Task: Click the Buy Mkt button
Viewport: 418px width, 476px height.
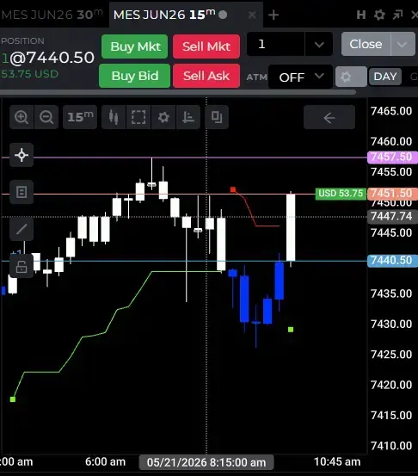Action: click(135, 46)
